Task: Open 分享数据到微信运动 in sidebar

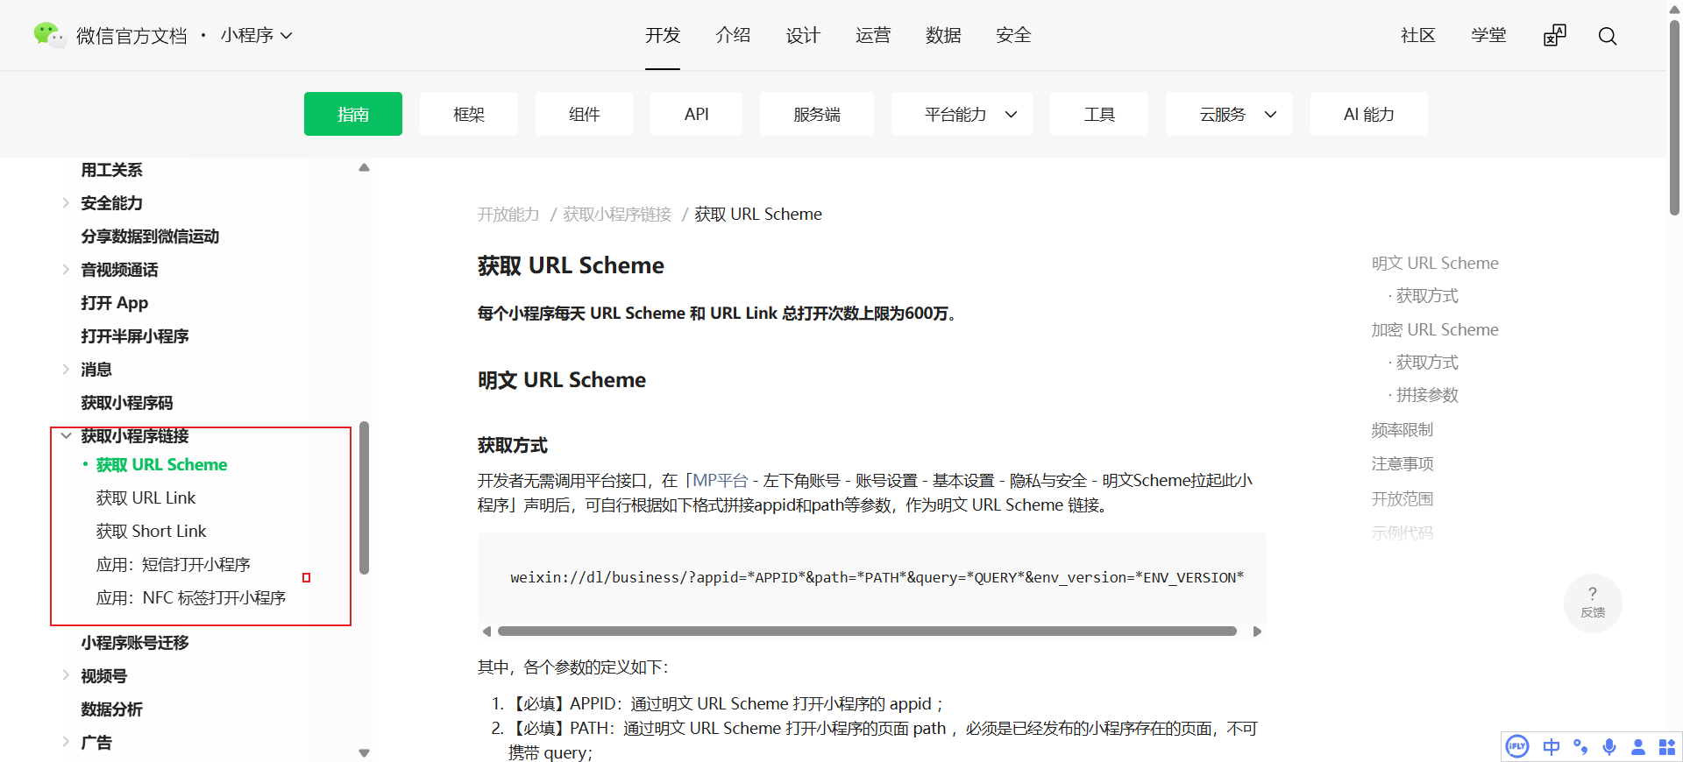Action: [150, 236]
